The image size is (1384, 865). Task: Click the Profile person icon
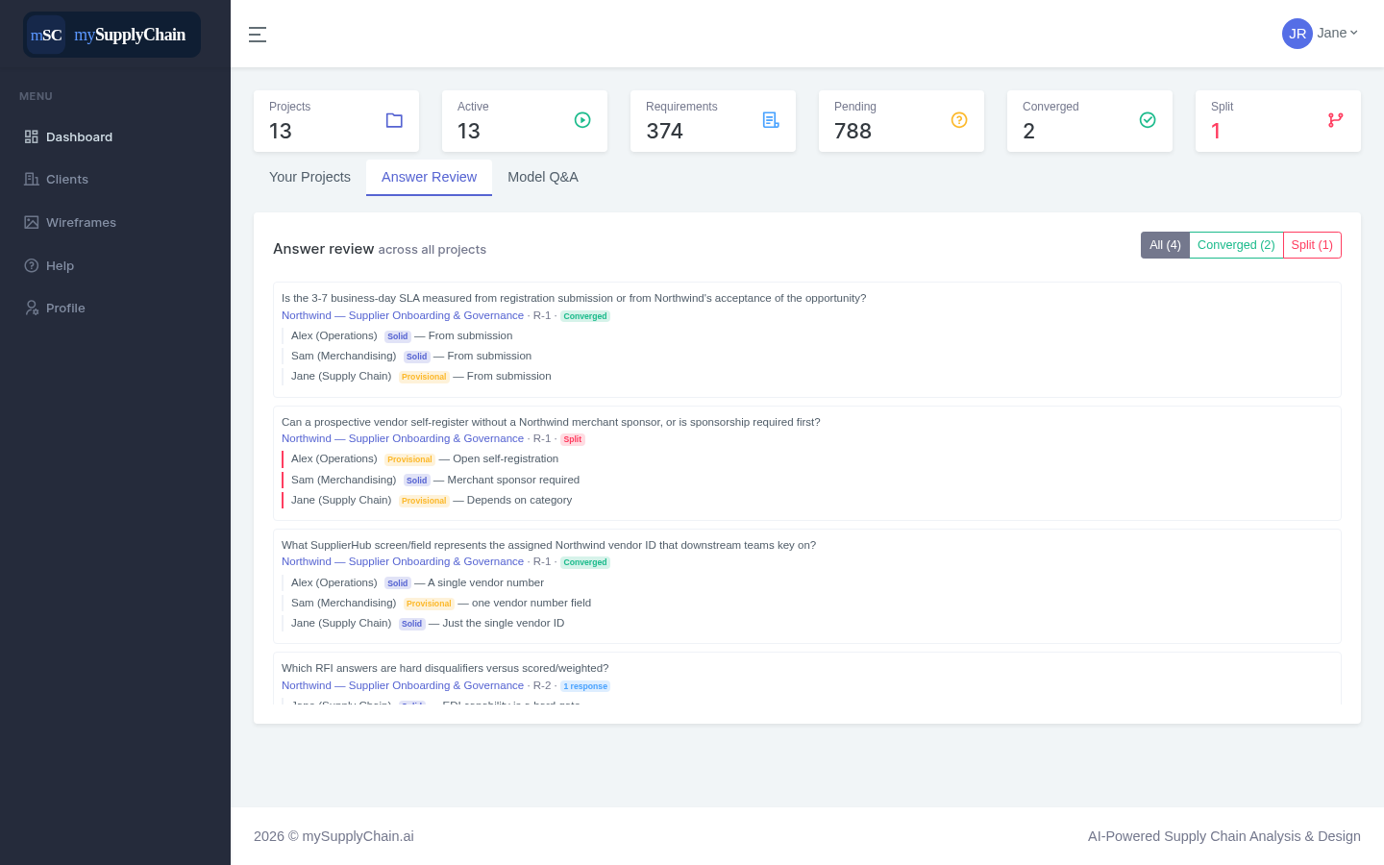click(x=32, y=308)
